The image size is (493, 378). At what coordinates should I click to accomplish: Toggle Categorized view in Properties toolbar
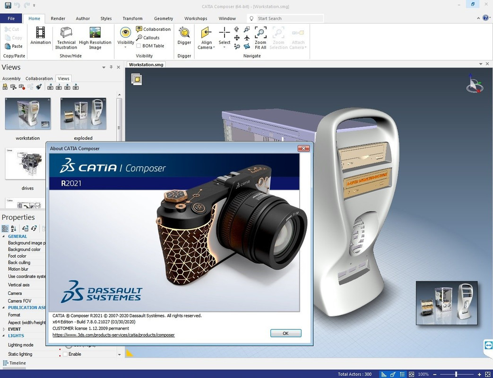[5, 228]
